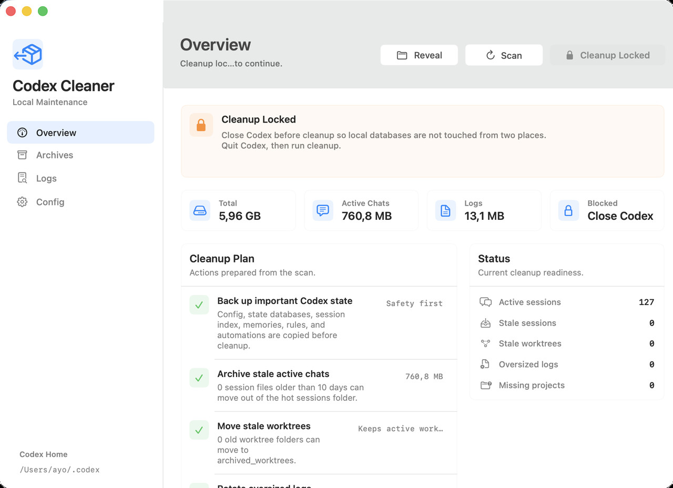The height and width of the screenshot is (488, 673).
Task: Click the Config gear icon in sidebar
Action: pos(22,202)
